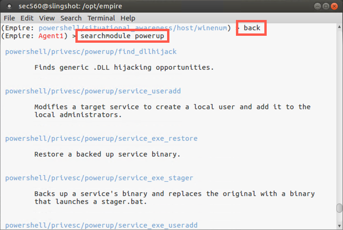The height and width of the screenshot is (230, 343).
Task: Click 'Finds generic .DLL hijacking opportunities.' text
Action: tap(124, 67)
